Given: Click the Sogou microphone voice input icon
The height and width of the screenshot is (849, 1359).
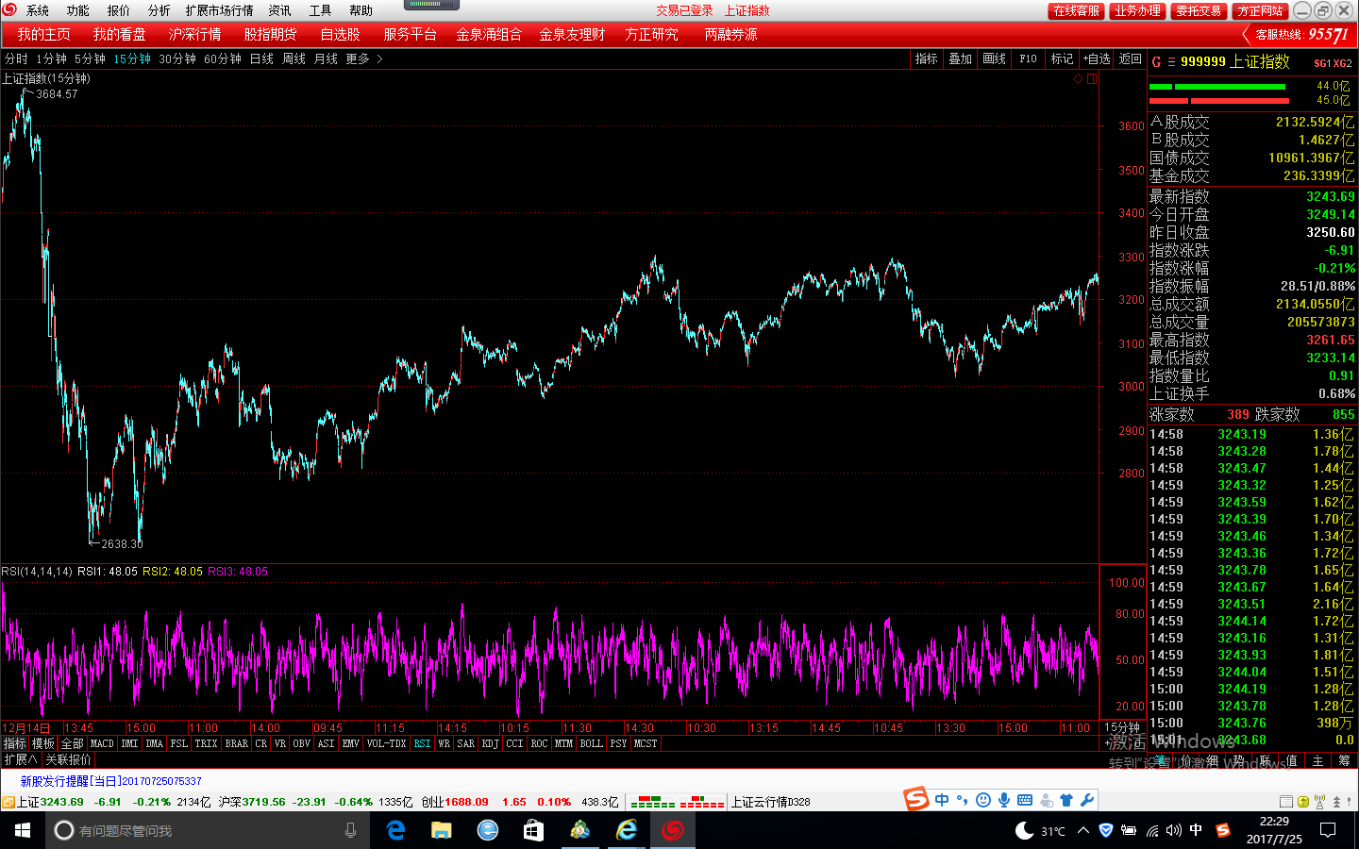Looking at the screenshot, I should click(x=1004, y=800).
